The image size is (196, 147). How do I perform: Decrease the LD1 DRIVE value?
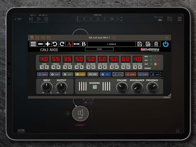point(88,67)
